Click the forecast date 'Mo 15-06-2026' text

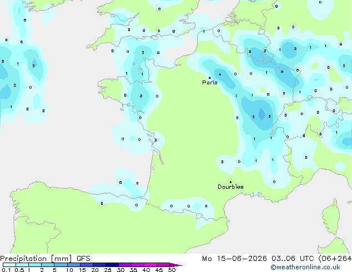[x=235, y=259]
